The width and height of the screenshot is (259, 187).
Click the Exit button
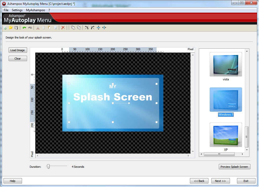pyautogui.click(x=246, y=181)
